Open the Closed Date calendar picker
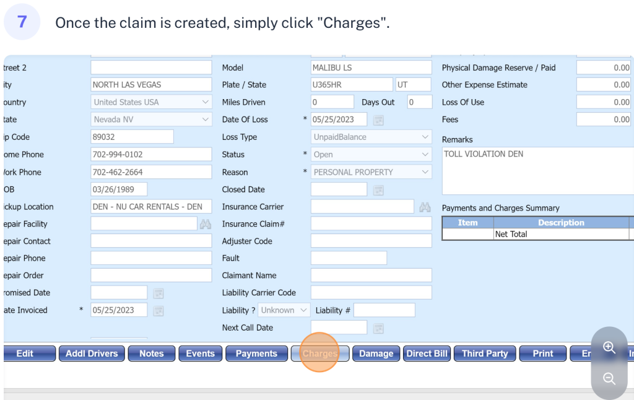634x400 pixels. (x=378, y=189)
